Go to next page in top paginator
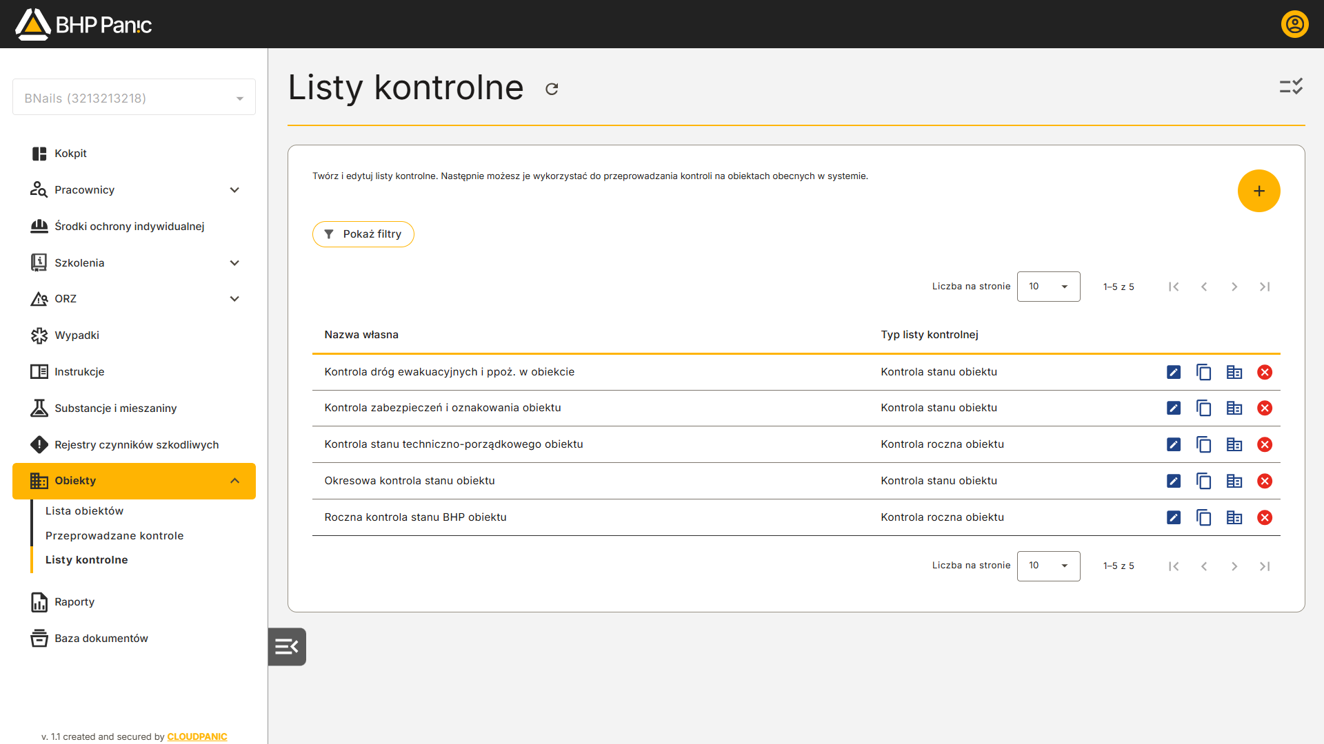The image size is (1324, 744). click(x=1234, y=287)
